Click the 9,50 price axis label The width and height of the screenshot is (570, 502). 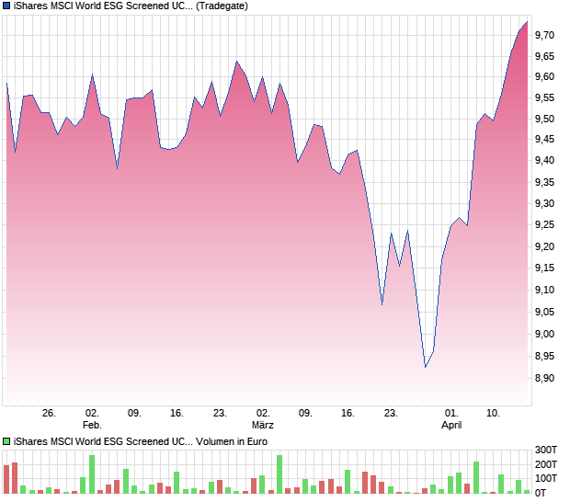point(544,119)
